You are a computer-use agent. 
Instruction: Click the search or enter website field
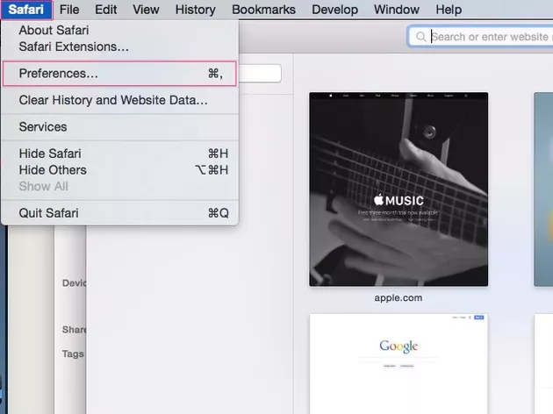pos(481,37)
